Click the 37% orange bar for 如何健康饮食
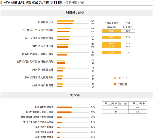 pos(65,24)
